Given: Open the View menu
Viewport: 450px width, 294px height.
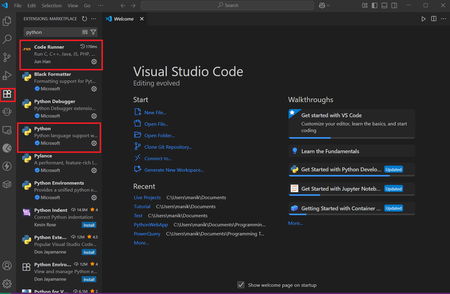Looking at the screenshot, I should click(x=73, y=6).
